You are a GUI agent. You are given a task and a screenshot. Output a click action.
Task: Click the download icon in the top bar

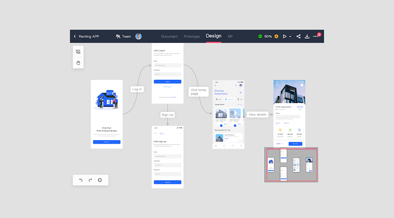click(307, 36)
